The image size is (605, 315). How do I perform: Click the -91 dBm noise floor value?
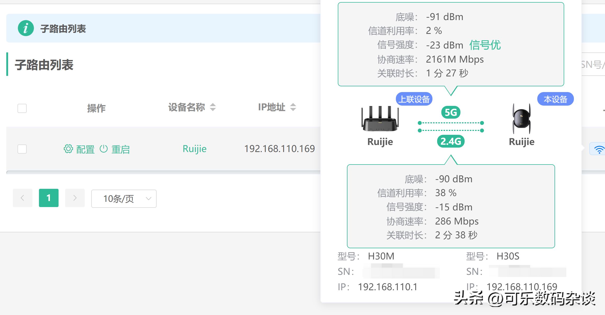point(444,17)
